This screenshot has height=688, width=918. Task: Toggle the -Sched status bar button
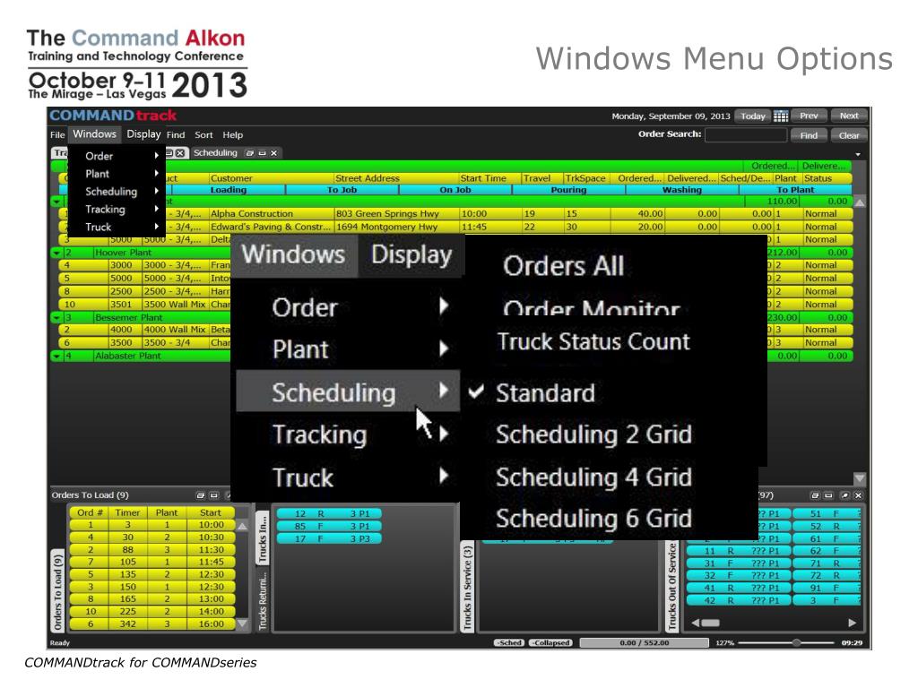509,642
